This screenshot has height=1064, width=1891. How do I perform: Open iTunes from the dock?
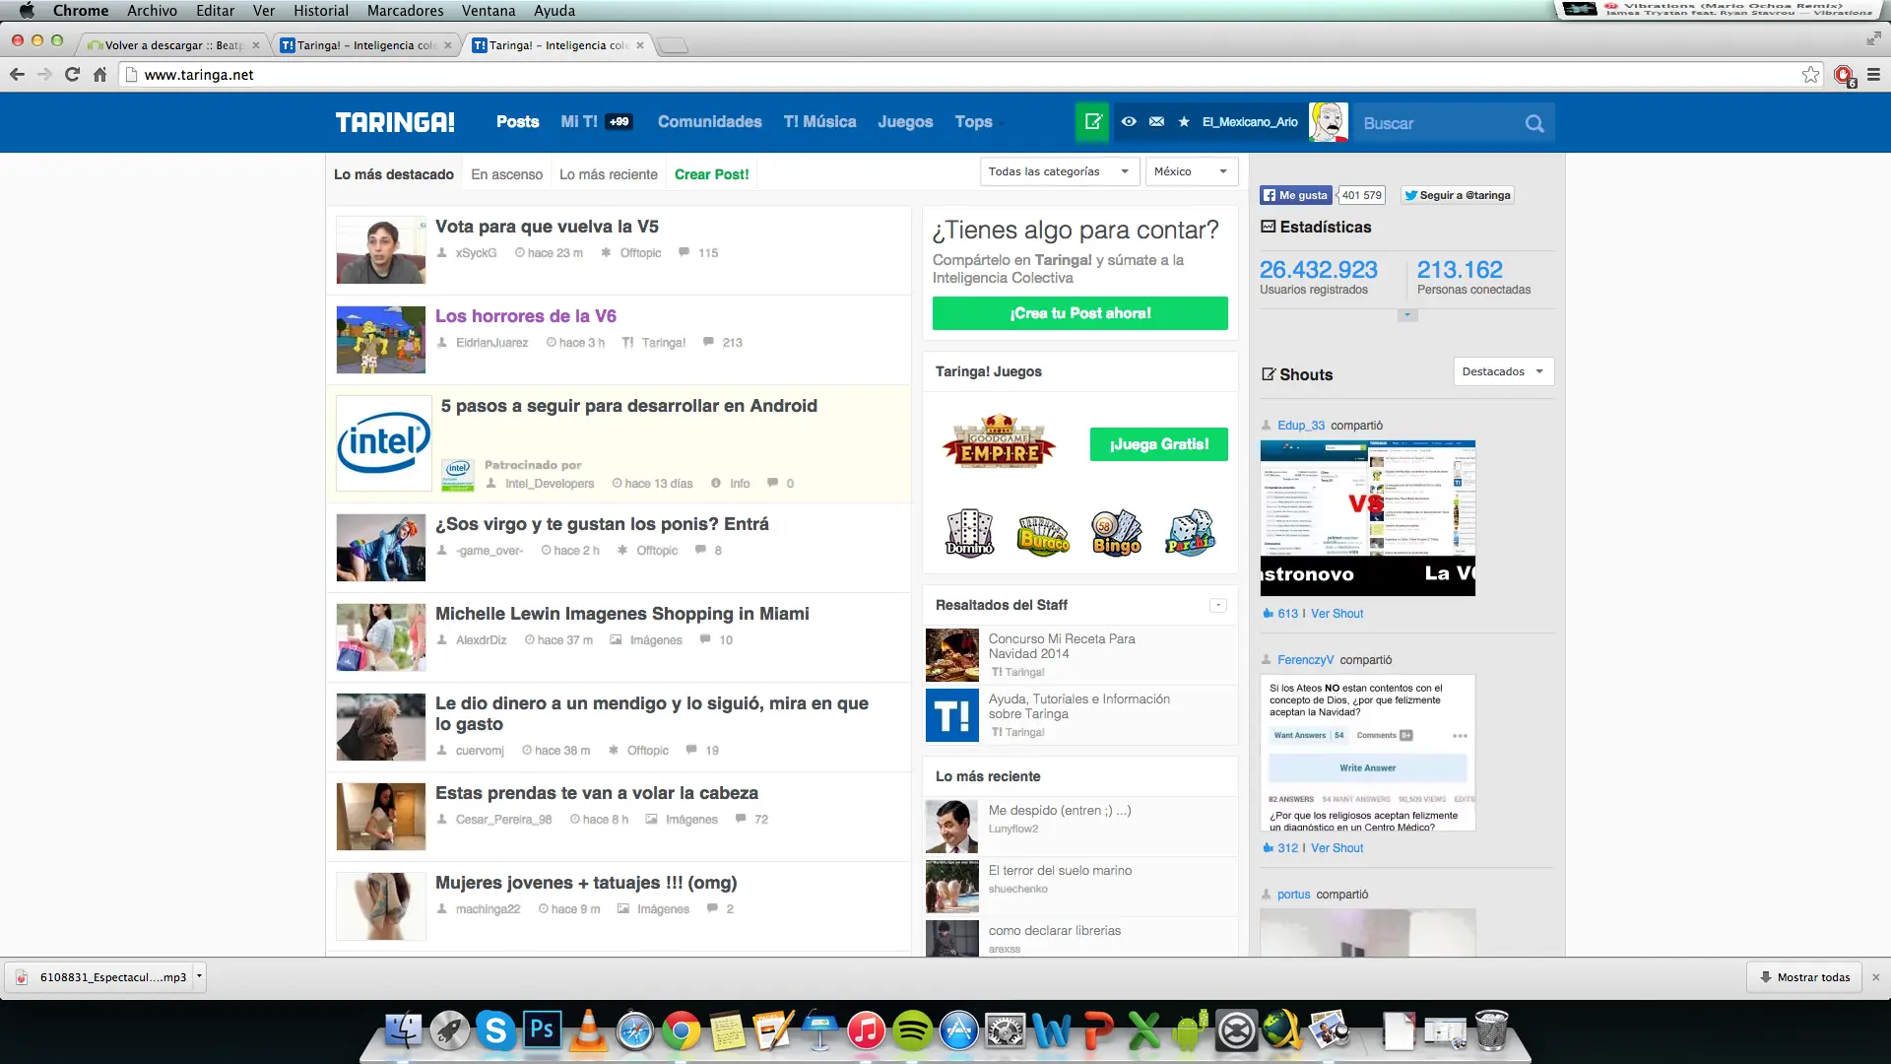(866, 1031)
